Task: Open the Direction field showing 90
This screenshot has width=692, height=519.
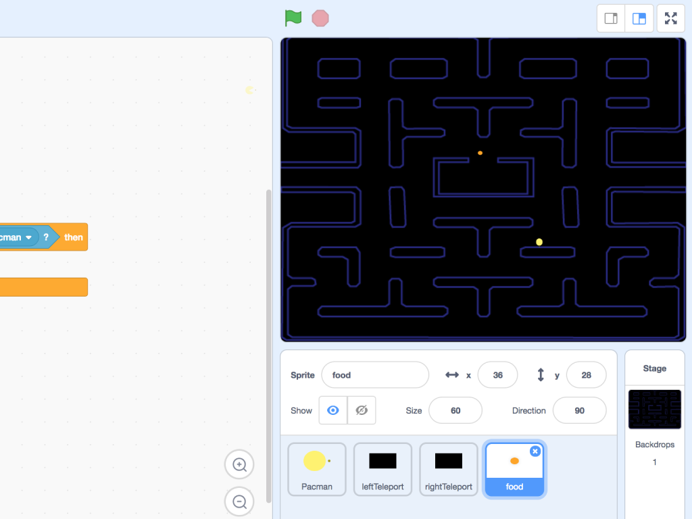Action: point(579,410)
